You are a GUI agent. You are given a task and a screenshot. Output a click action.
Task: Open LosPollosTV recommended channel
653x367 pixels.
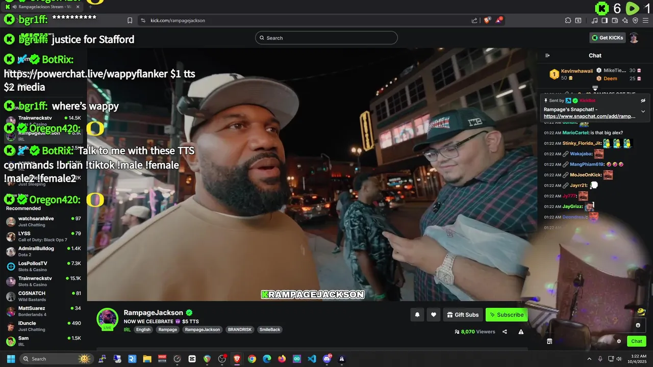point(43,266)
